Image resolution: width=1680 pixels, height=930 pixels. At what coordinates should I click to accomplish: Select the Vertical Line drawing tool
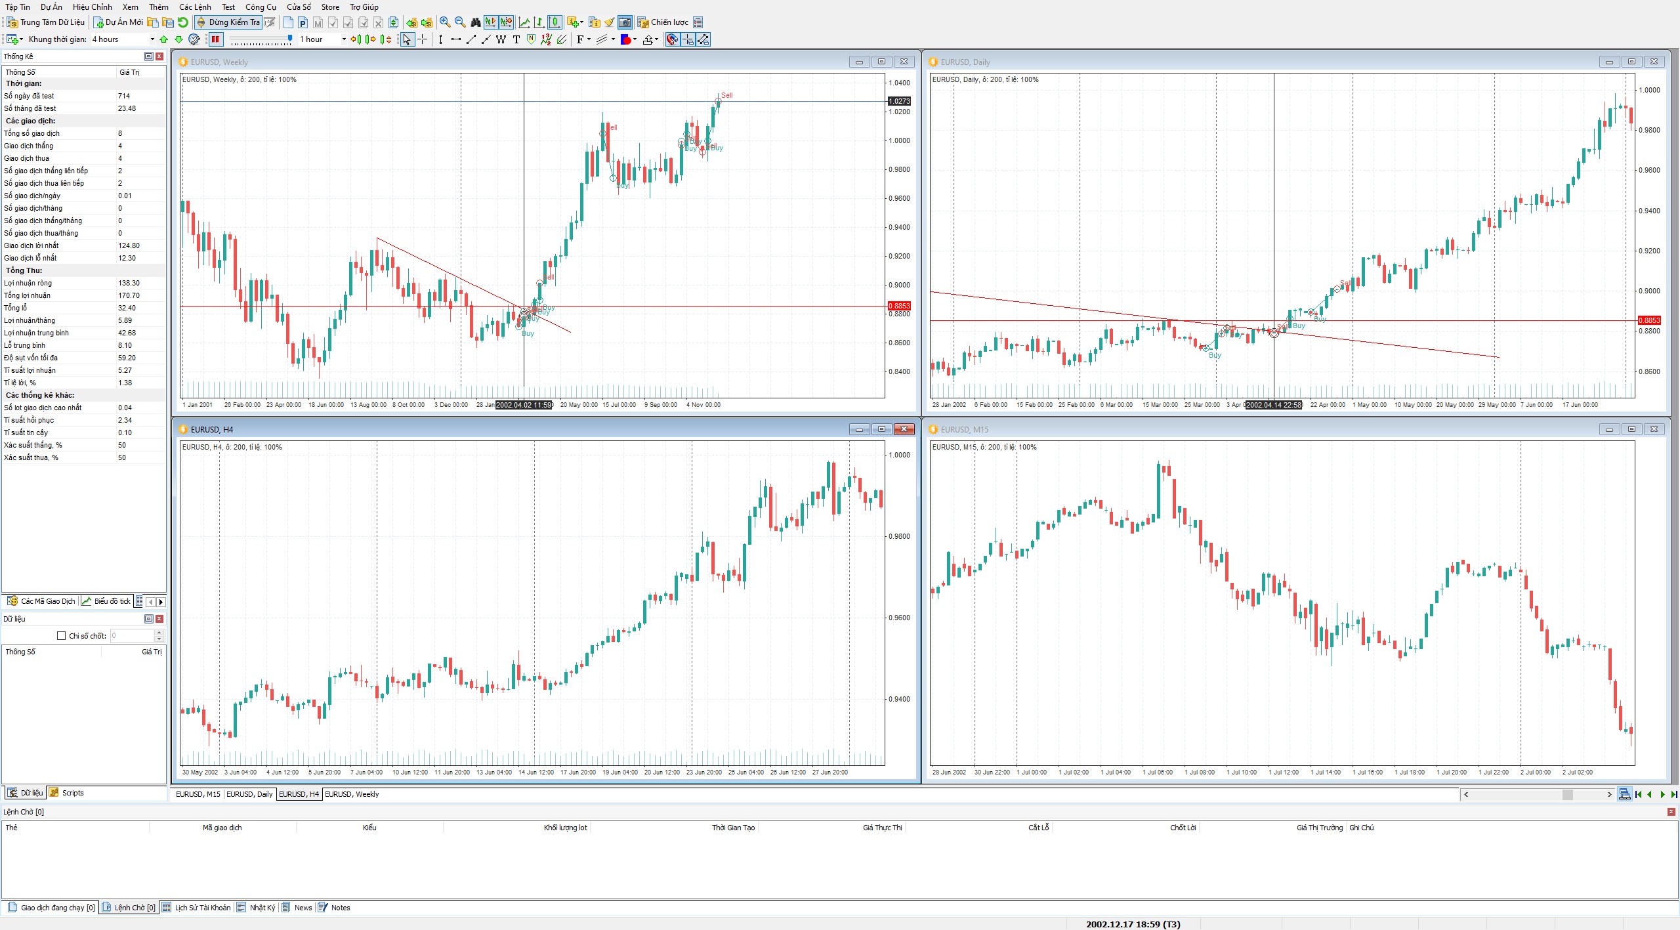(440, 39)
